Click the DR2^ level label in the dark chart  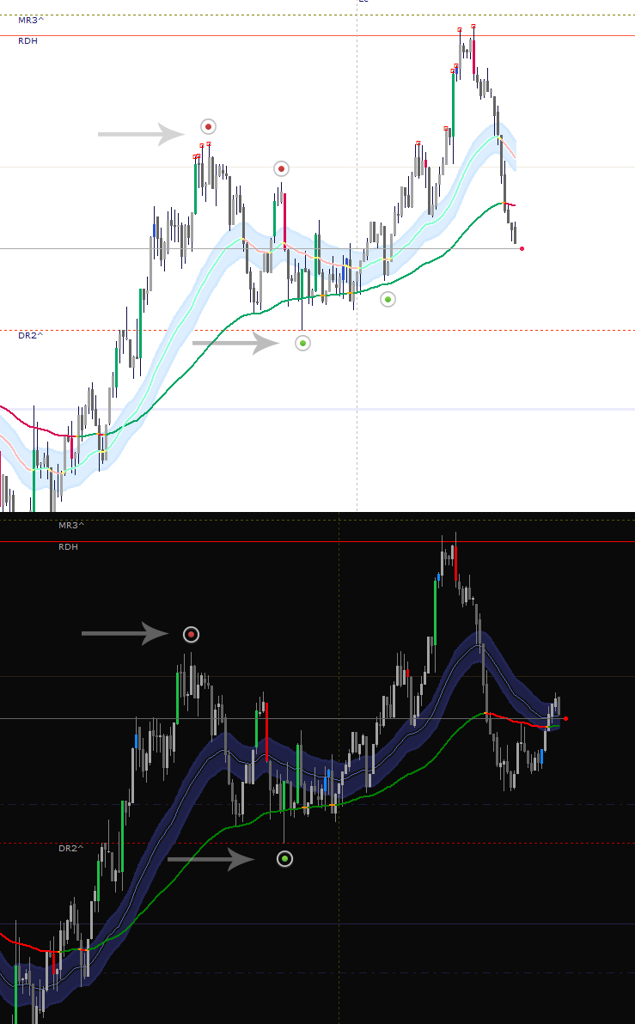(x=71, y=849)
